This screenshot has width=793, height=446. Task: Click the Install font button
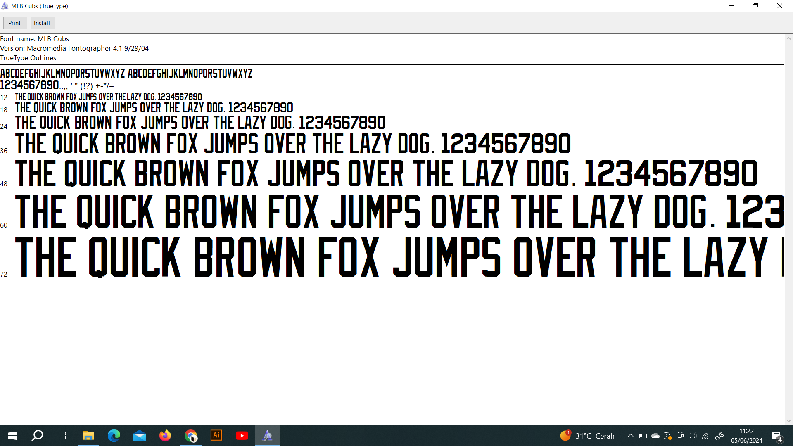coord(42,23)
